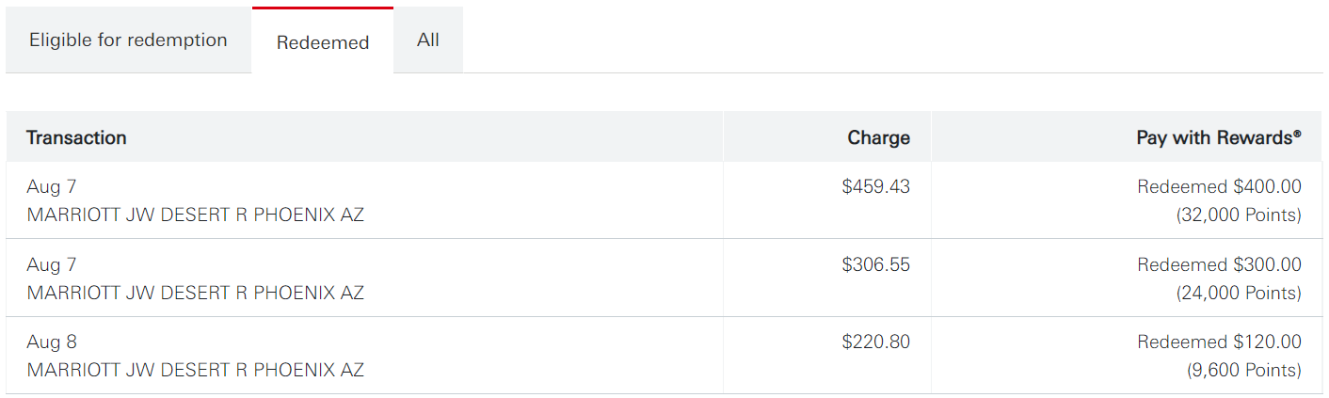Click the Redeemed $300.00 entry
This screenshot has width=1329, height=398.
1219,265
